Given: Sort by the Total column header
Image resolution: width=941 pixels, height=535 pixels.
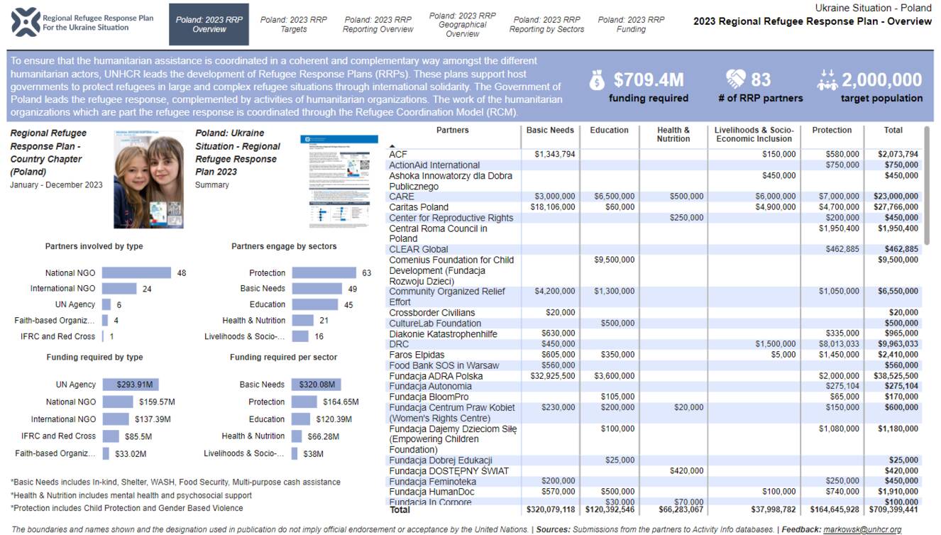Looking at the screenshot, I should point(893,131).
